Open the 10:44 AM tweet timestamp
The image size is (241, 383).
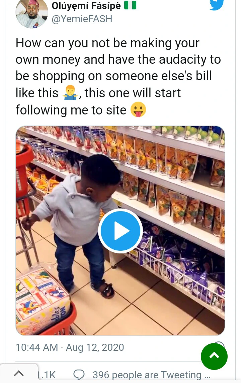pyautogui.click(x=37, y=347)
